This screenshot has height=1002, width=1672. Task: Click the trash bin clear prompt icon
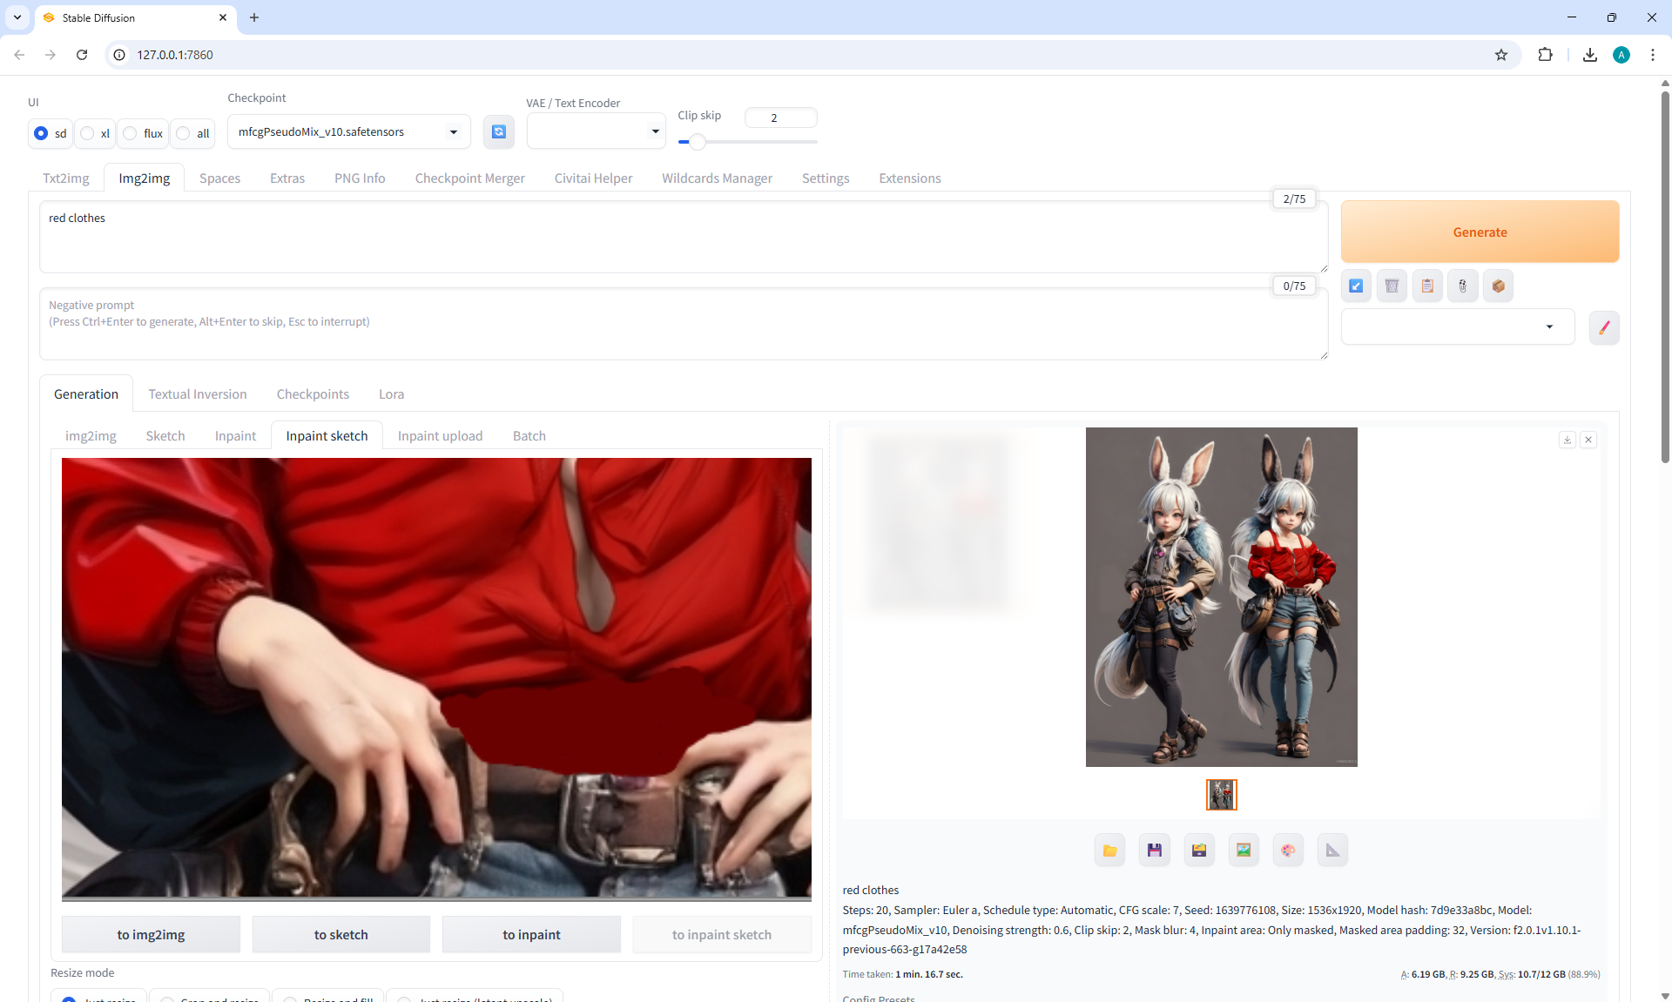pyautogui.click(x=1392, y=286)
